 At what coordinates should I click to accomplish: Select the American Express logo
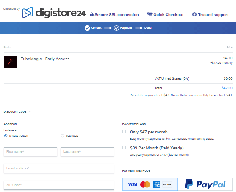156,184
